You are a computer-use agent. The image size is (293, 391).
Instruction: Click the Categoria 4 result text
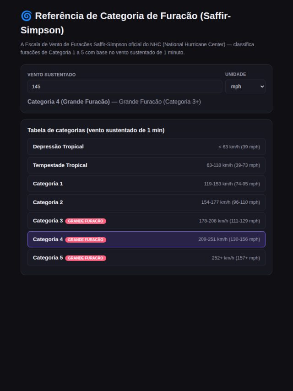click(x=69, y=102)
